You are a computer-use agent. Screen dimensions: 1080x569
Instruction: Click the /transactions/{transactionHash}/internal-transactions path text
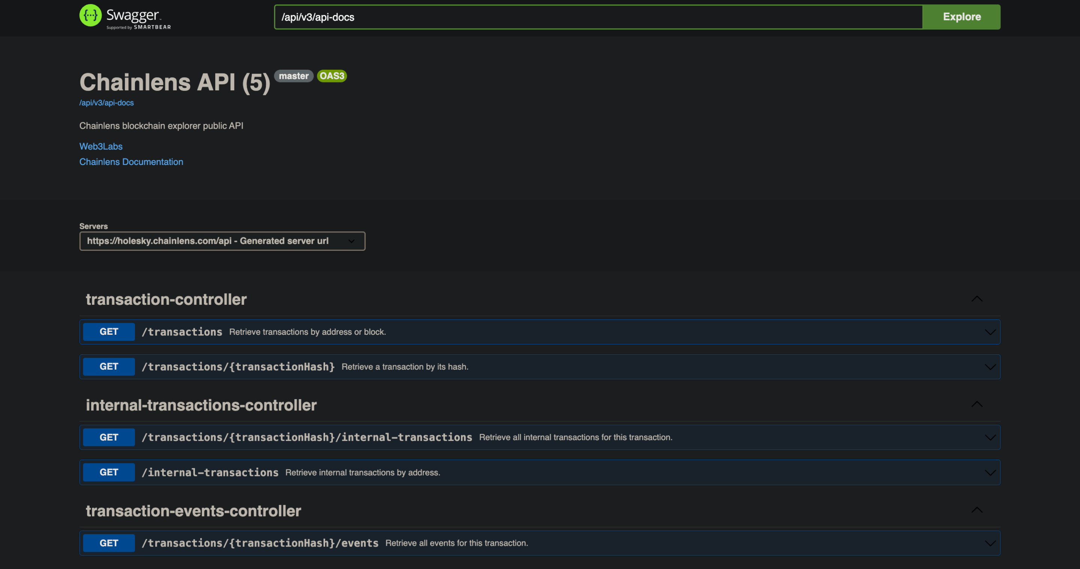coord(307,437)
